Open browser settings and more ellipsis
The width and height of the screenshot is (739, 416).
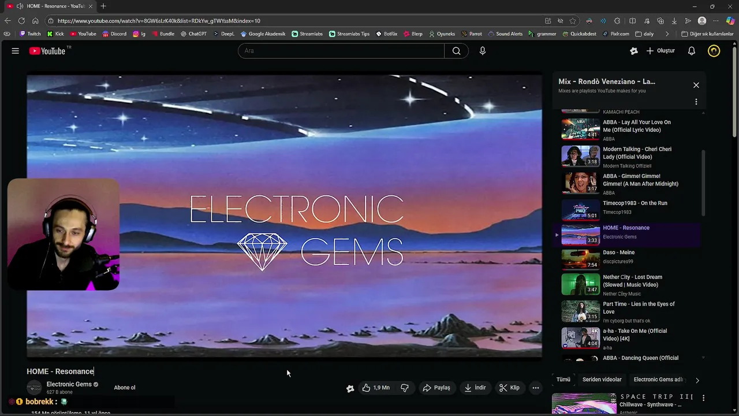click(x=716, y=21)
